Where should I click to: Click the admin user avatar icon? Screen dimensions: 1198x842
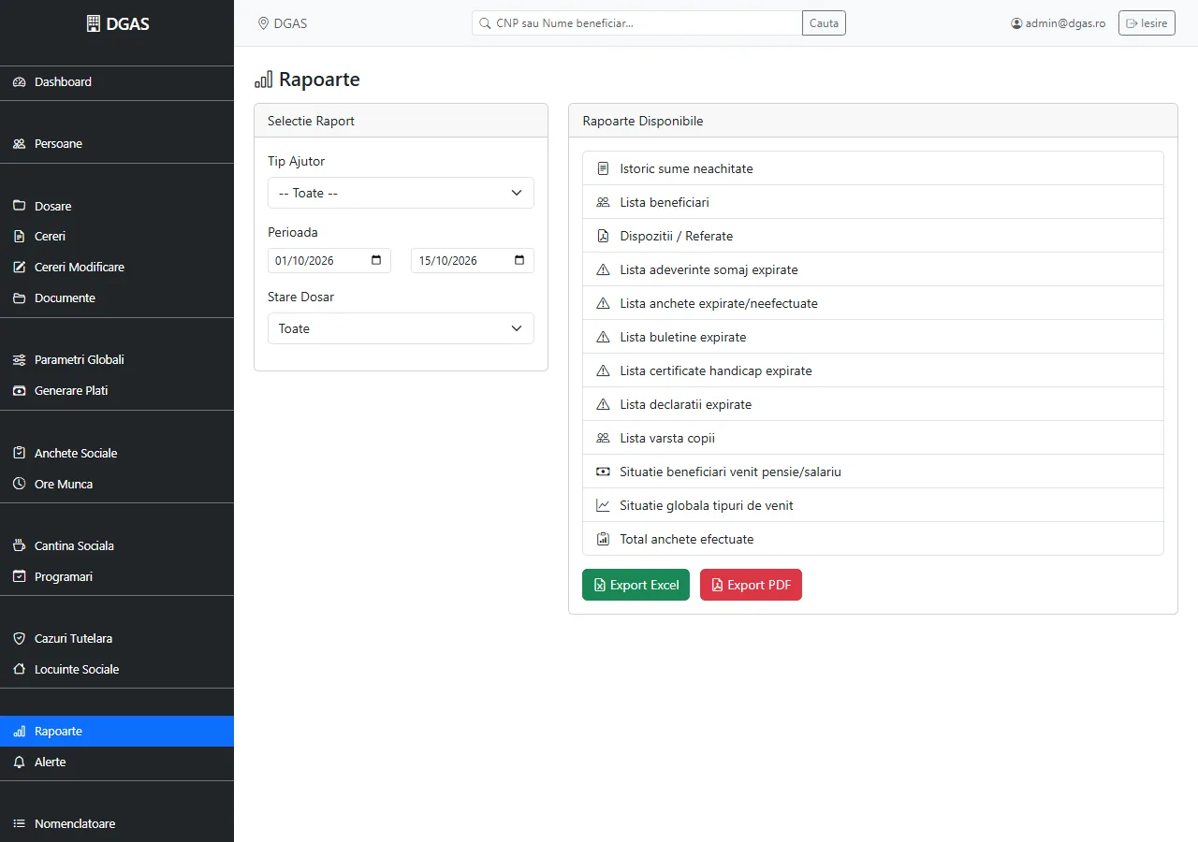coord(1016,23)
